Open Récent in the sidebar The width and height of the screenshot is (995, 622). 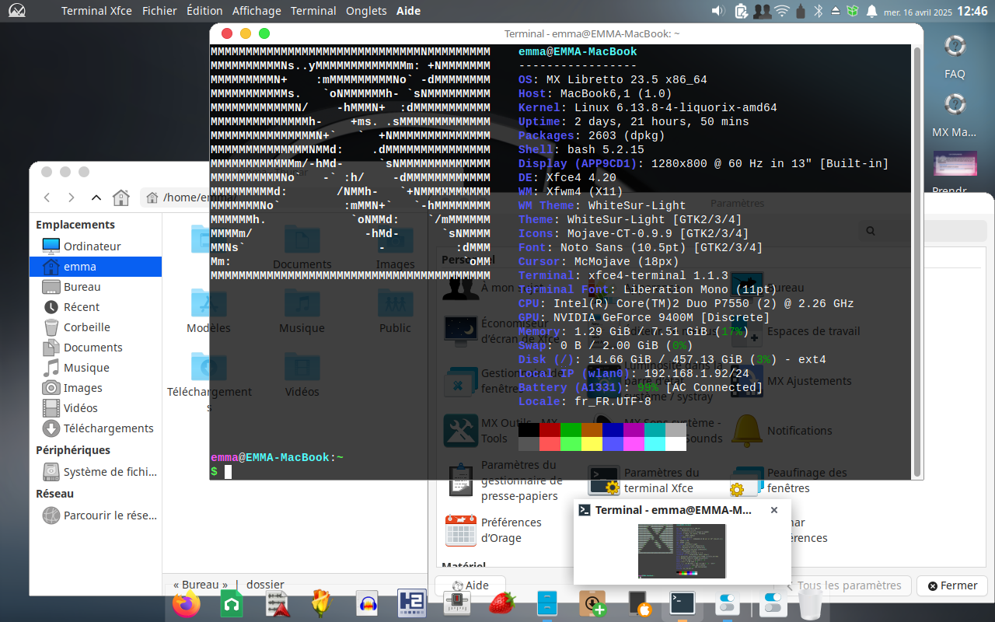pyautogui.click(x=96, y=306)
